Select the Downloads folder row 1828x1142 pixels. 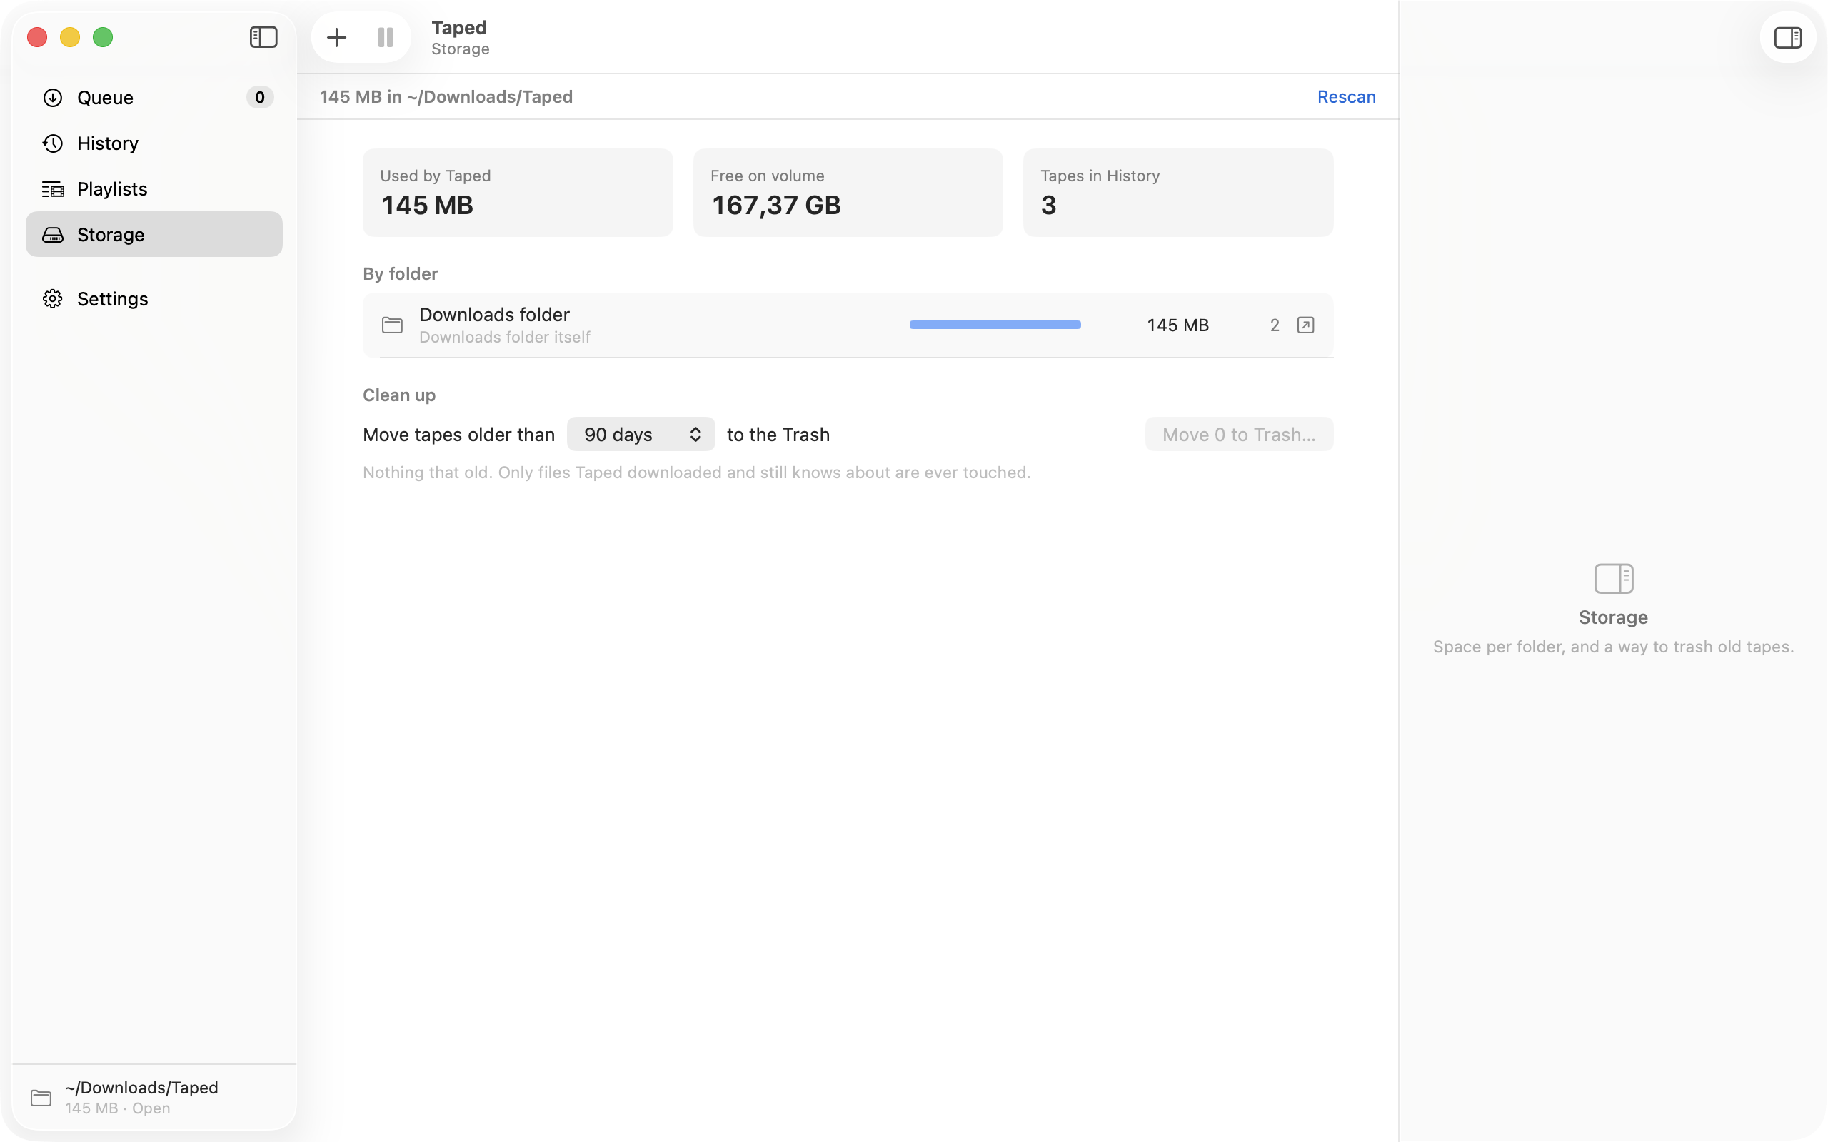pos(848,325)
